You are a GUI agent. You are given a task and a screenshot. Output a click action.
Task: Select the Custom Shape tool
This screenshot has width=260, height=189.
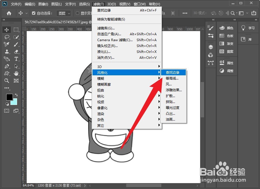point(7,73)
